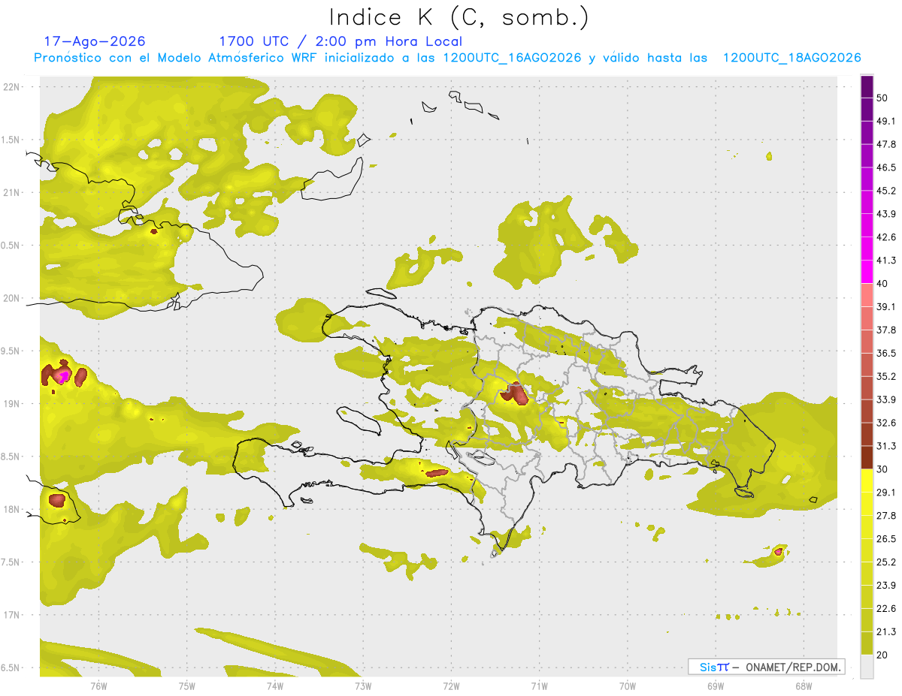Click the colorbar label "45.2"
902x696 pixels.
[886, 191]
